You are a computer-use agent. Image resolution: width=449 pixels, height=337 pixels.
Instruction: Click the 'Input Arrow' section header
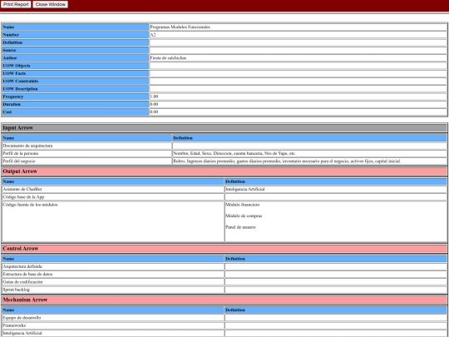click(x=224, y=128)
